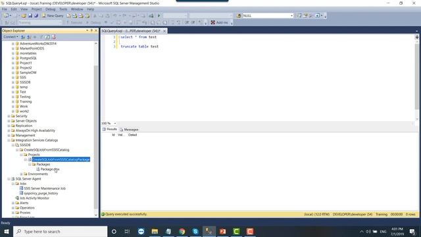This screenshot has width=421, height=237.
Task: Open Google Chrome from the taskbar
Action: click(x=182, y=231)
